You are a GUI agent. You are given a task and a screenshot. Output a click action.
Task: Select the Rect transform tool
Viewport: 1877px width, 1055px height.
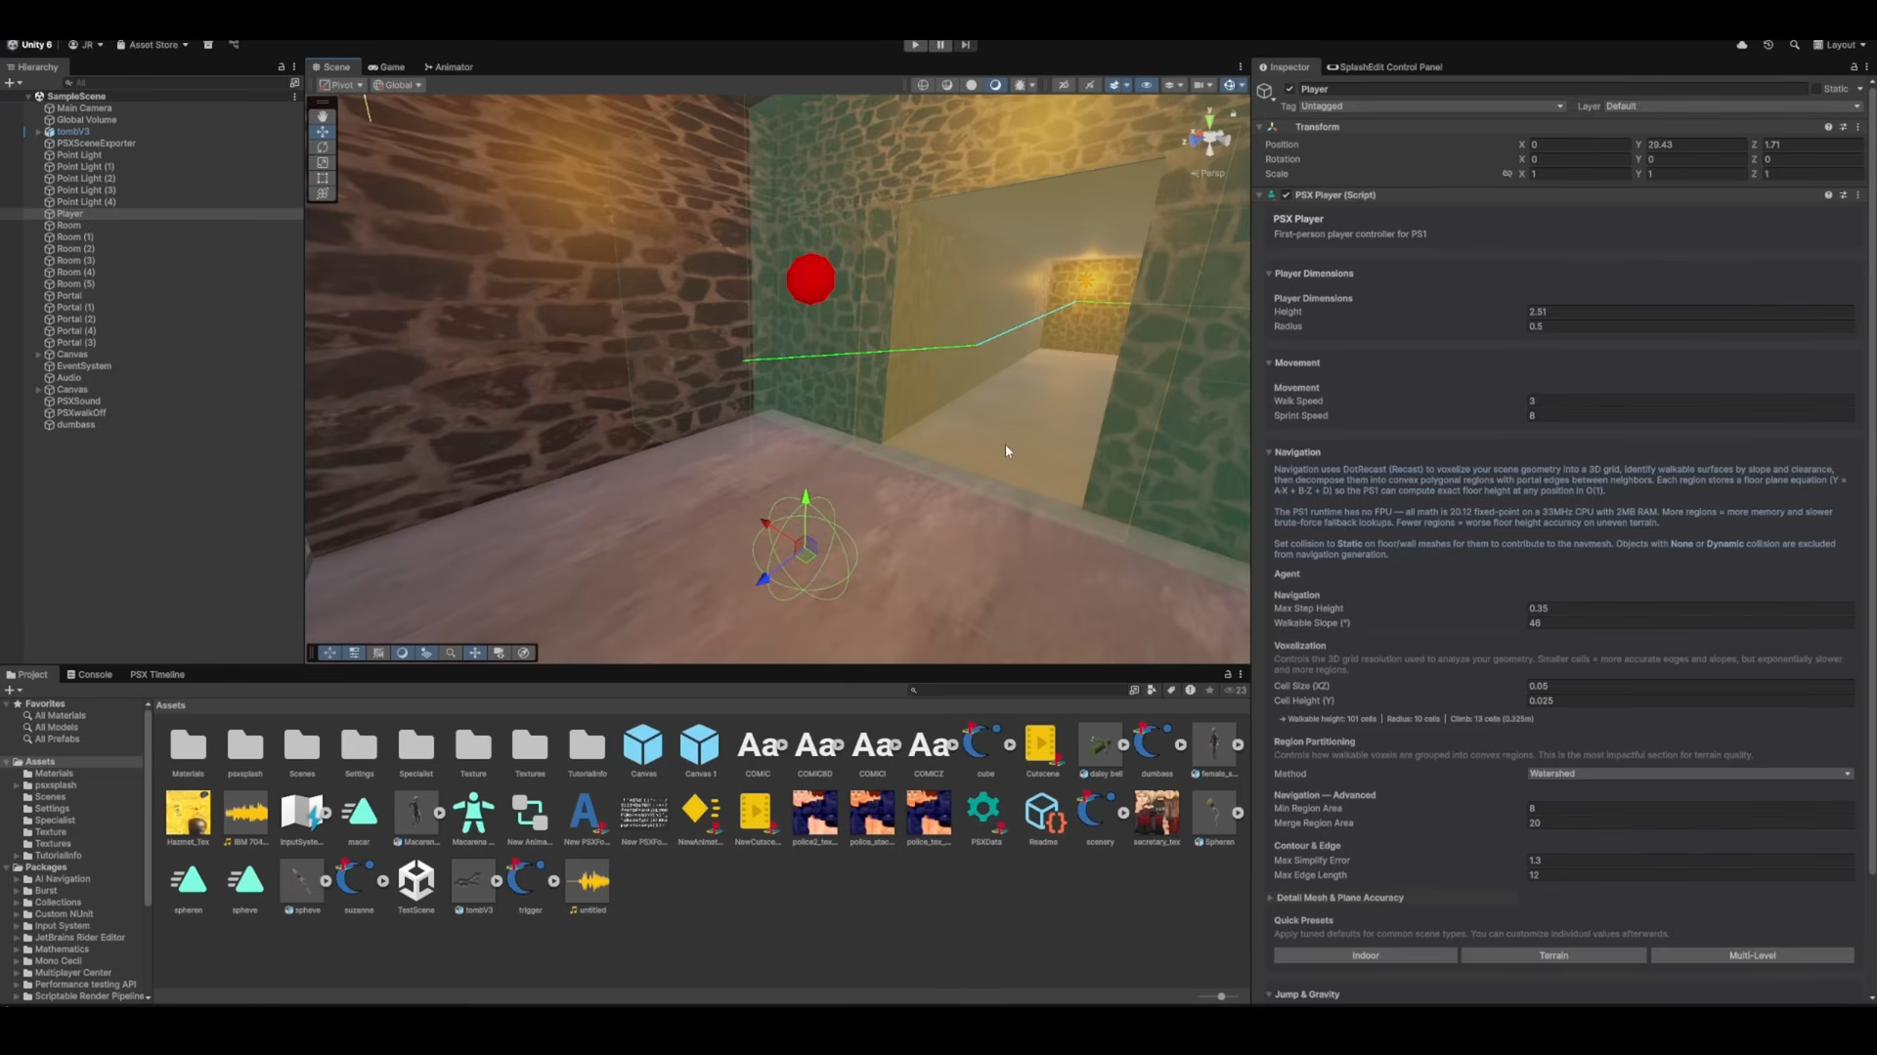(323, 179)
